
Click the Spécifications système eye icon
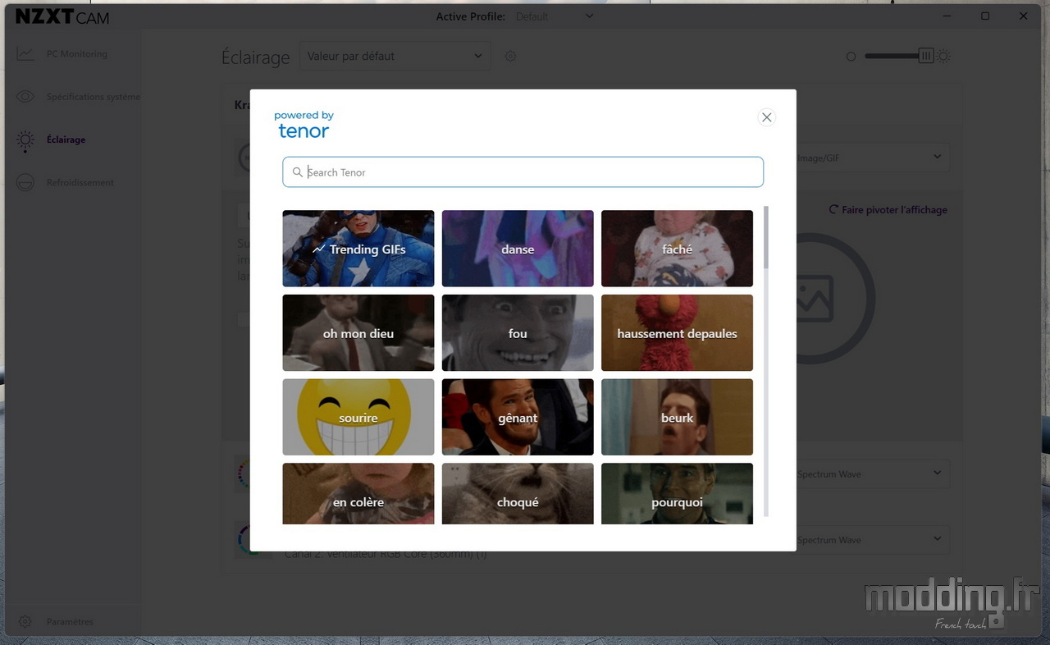tap(25, 97)
